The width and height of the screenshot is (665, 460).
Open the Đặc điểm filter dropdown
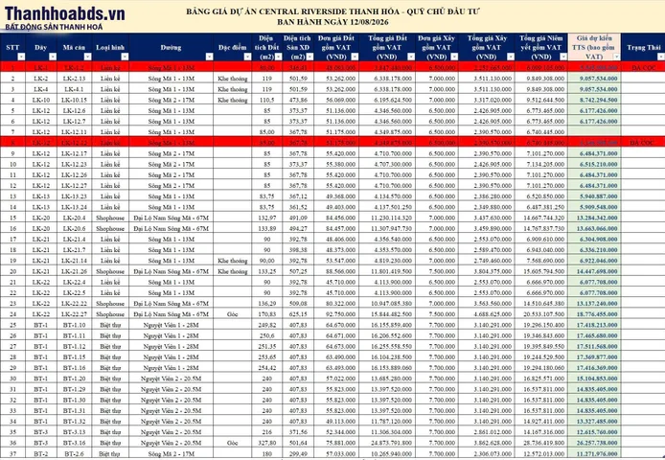tap(247, 57)
